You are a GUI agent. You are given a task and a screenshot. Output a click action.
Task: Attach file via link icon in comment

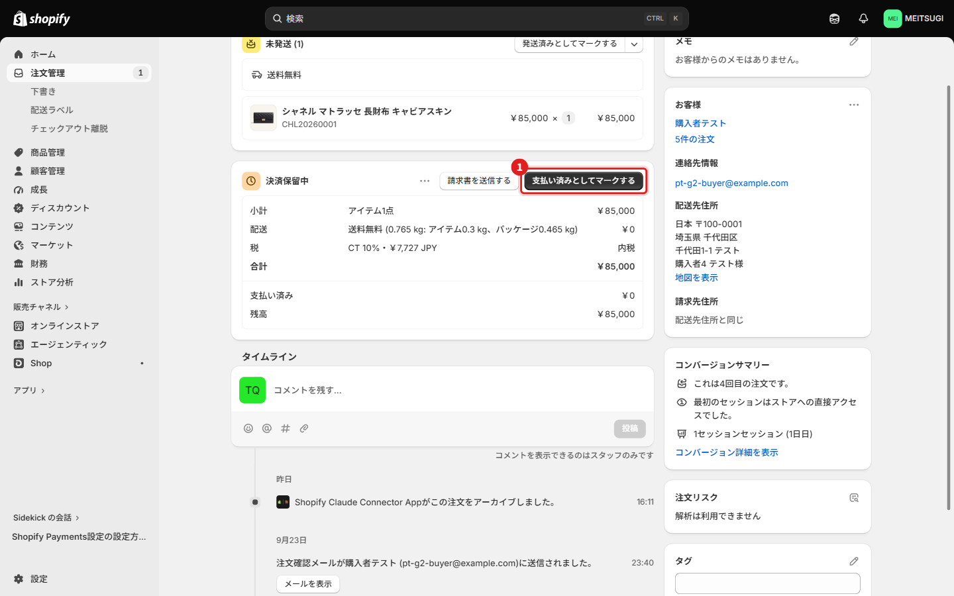coord(304,428)
